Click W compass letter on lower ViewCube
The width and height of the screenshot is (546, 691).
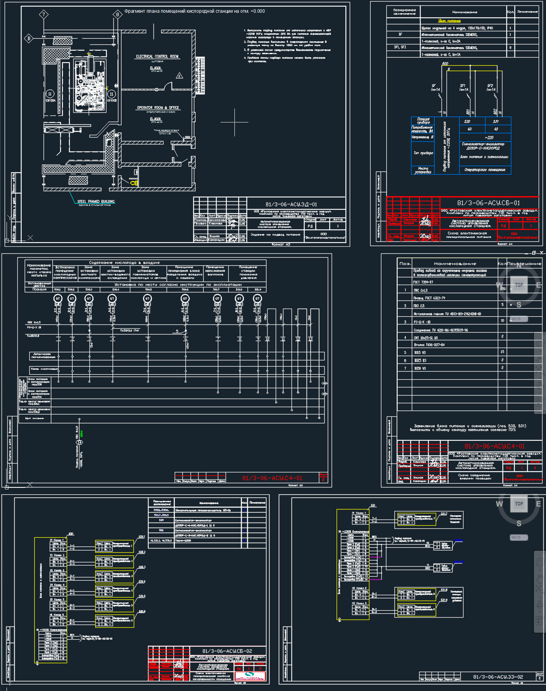pyautogui.click(x=499, y=504)
